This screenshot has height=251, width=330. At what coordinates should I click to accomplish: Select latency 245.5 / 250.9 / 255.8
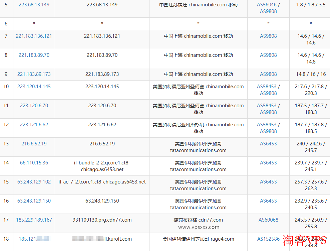pos(311,223)
